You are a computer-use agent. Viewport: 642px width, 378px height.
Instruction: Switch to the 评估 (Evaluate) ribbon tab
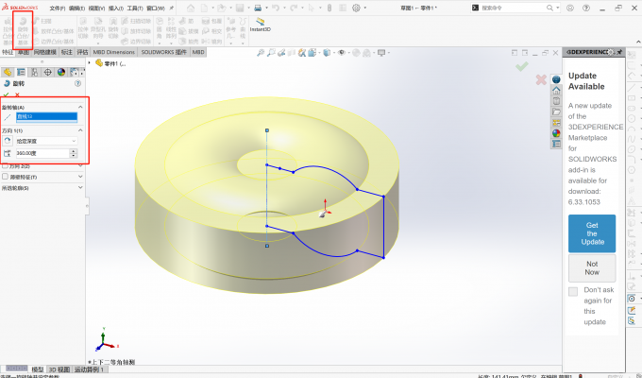pos(82,52)
